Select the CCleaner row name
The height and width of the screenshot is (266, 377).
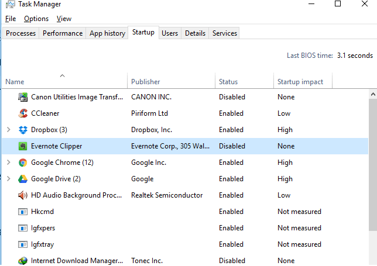(45, 113)
